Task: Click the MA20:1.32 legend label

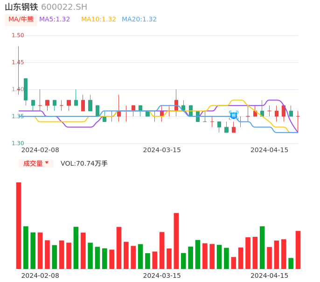Action: click(139, 20)
